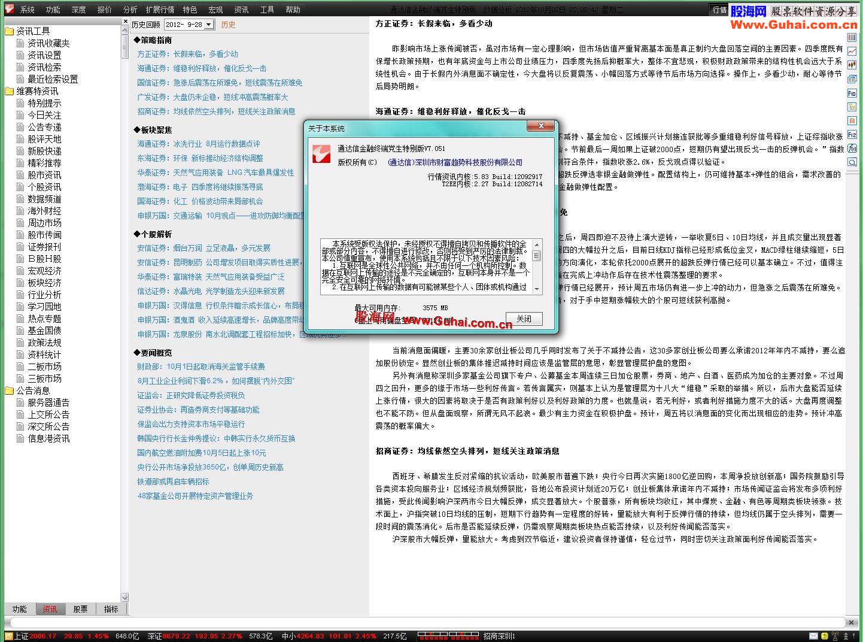Select 上交所公告 in the left tree
Viewport: 863px width, 642px height.
[48, 414]
